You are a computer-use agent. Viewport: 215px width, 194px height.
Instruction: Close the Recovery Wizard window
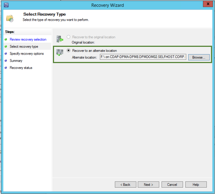(x=208, y=4)
